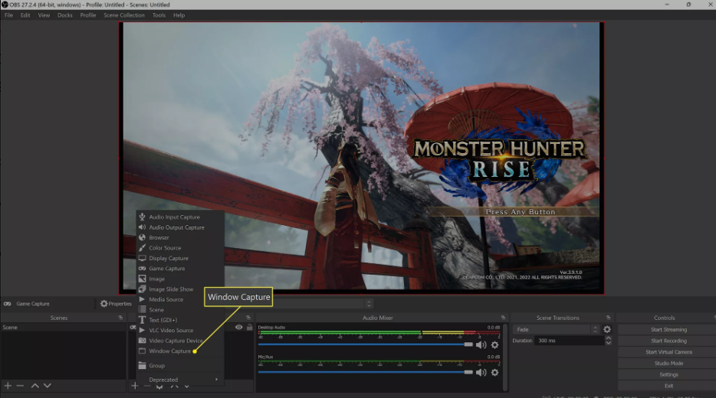This screenshot has height=398, width=716.
Task: Open source Properties with gear icon
Action: [116, 304]
